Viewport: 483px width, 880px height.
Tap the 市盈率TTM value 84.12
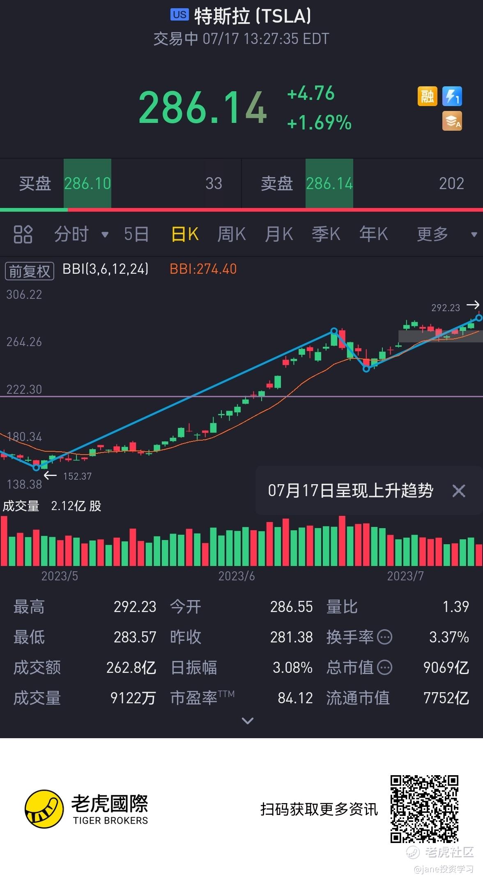point(295,698)
